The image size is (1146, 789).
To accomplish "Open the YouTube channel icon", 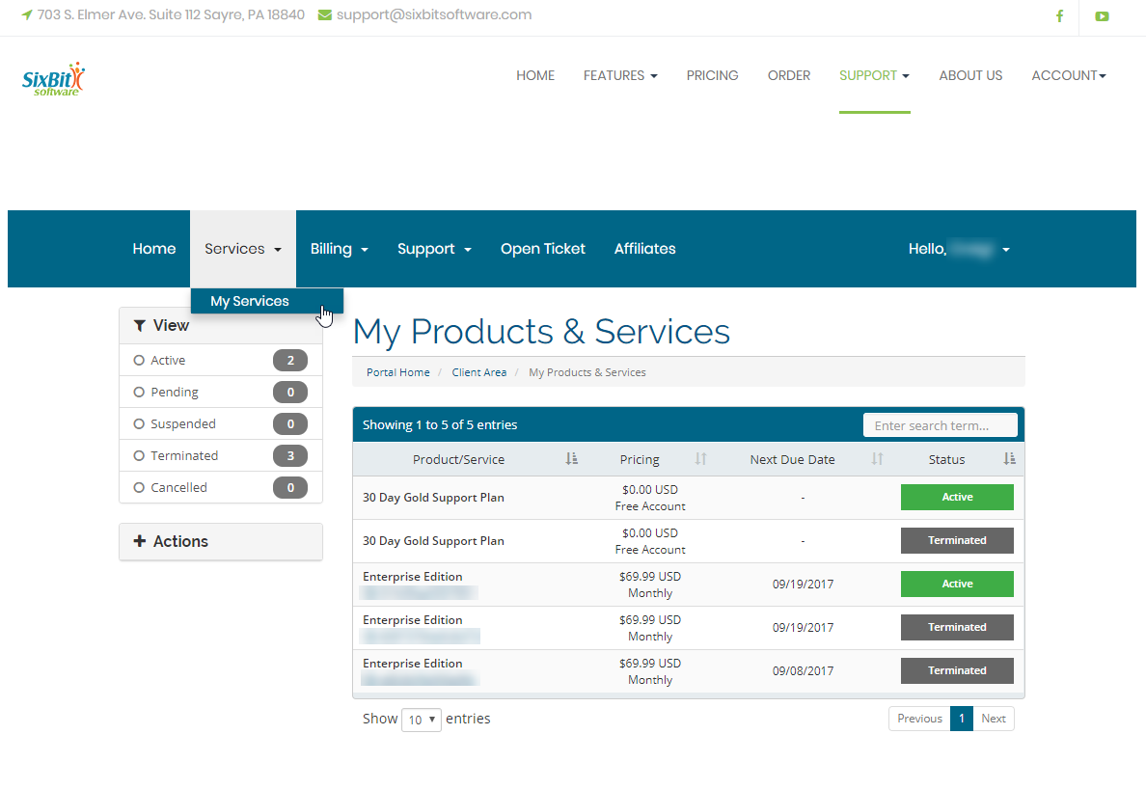I will coord(1103,16).
